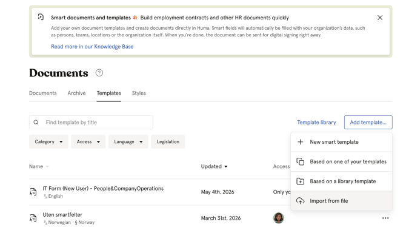
Task: Open the Uten smartfelter template
Action: pyautogui.click(x=62, y=215)
